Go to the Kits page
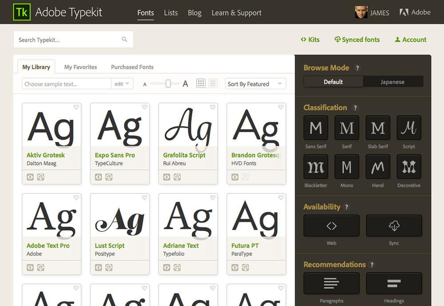Viewport: 444px width, 306px height. [x=310, y=39]
